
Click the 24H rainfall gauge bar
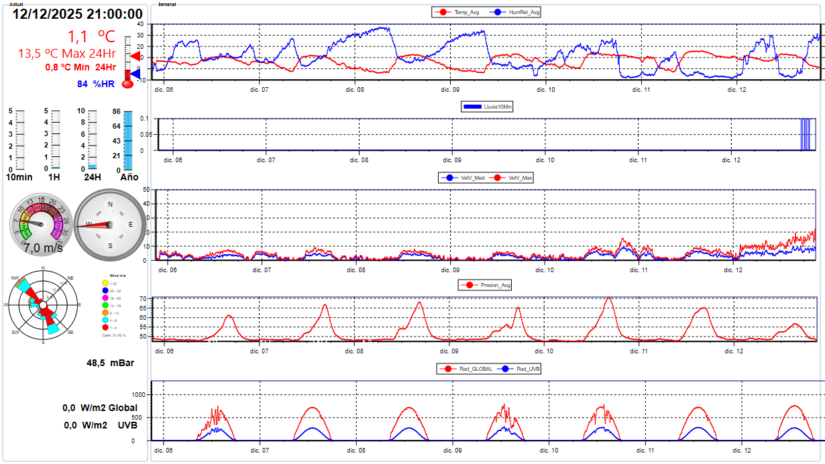[93, 166]
